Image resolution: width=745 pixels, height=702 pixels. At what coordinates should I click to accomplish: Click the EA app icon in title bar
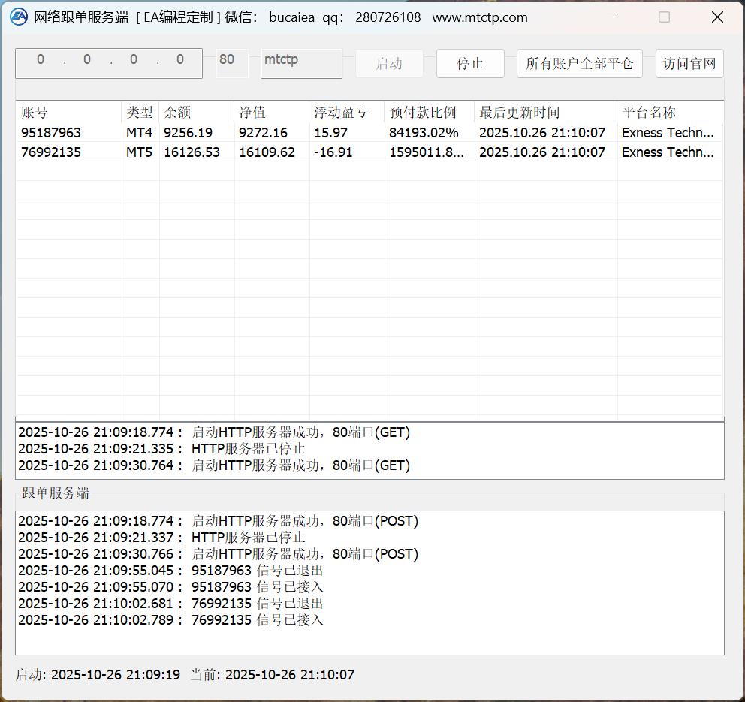coord(19,17)
